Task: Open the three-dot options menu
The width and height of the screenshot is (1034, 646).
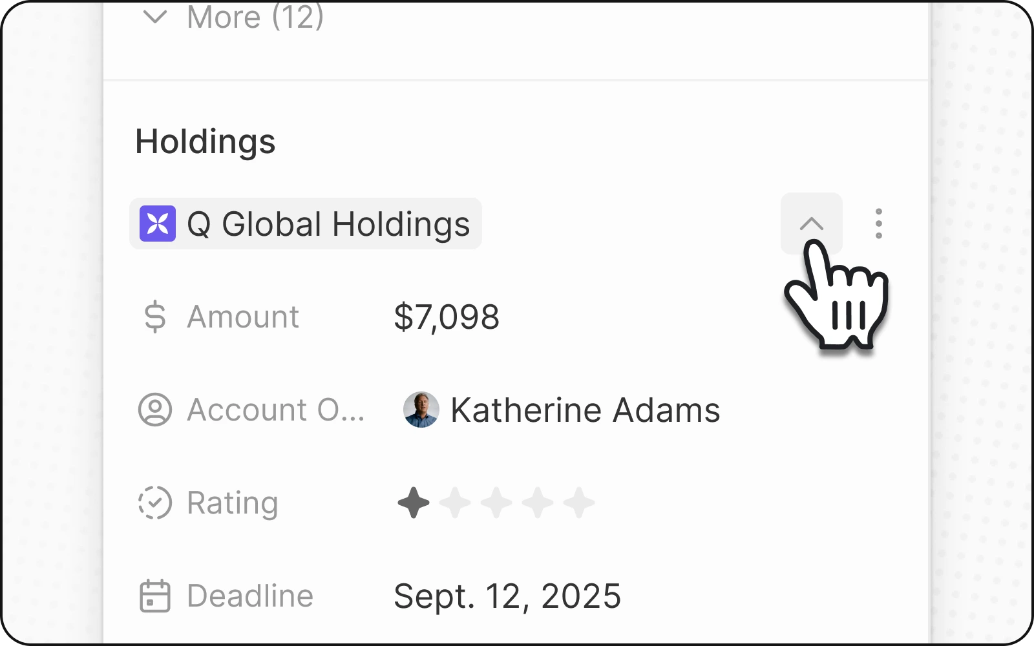Action: pos(878,224)
